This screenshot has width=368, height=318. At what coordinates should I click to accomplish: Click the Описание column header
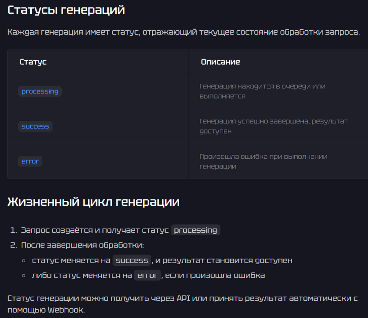[x=220, y=62]
